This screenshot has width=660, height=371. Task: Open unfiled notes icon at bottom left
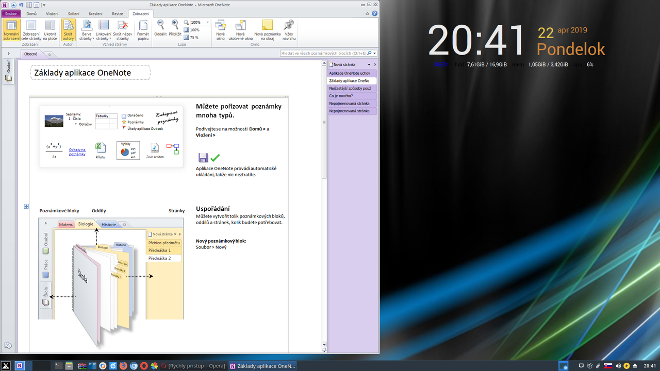pyautogui.click(x=8, y=346)
